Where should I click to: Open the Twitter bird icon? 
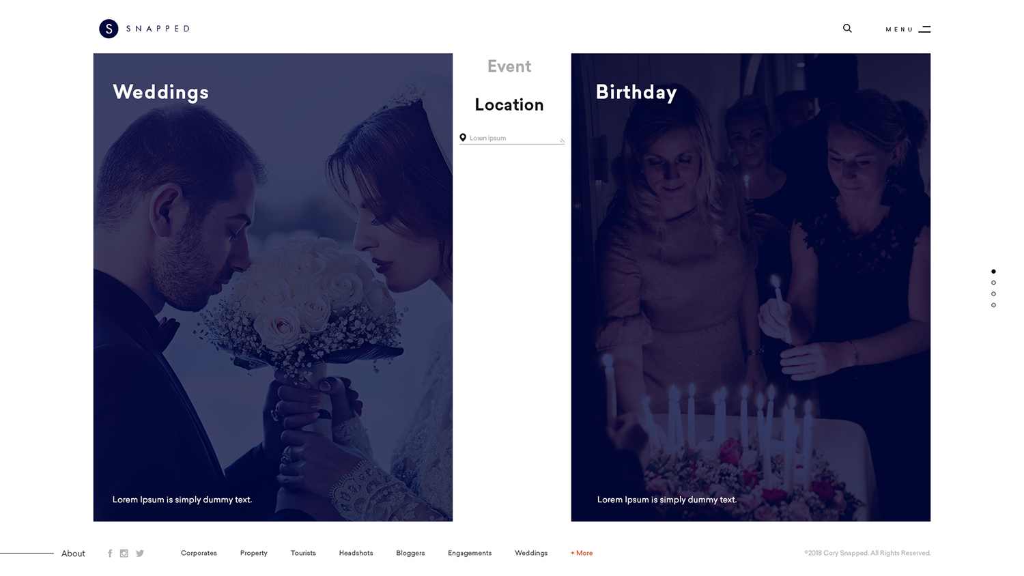point(140,553)
